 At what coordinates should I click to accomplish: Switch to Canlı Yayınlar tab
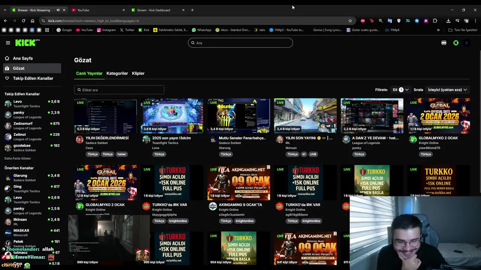(x=89, y=73)
